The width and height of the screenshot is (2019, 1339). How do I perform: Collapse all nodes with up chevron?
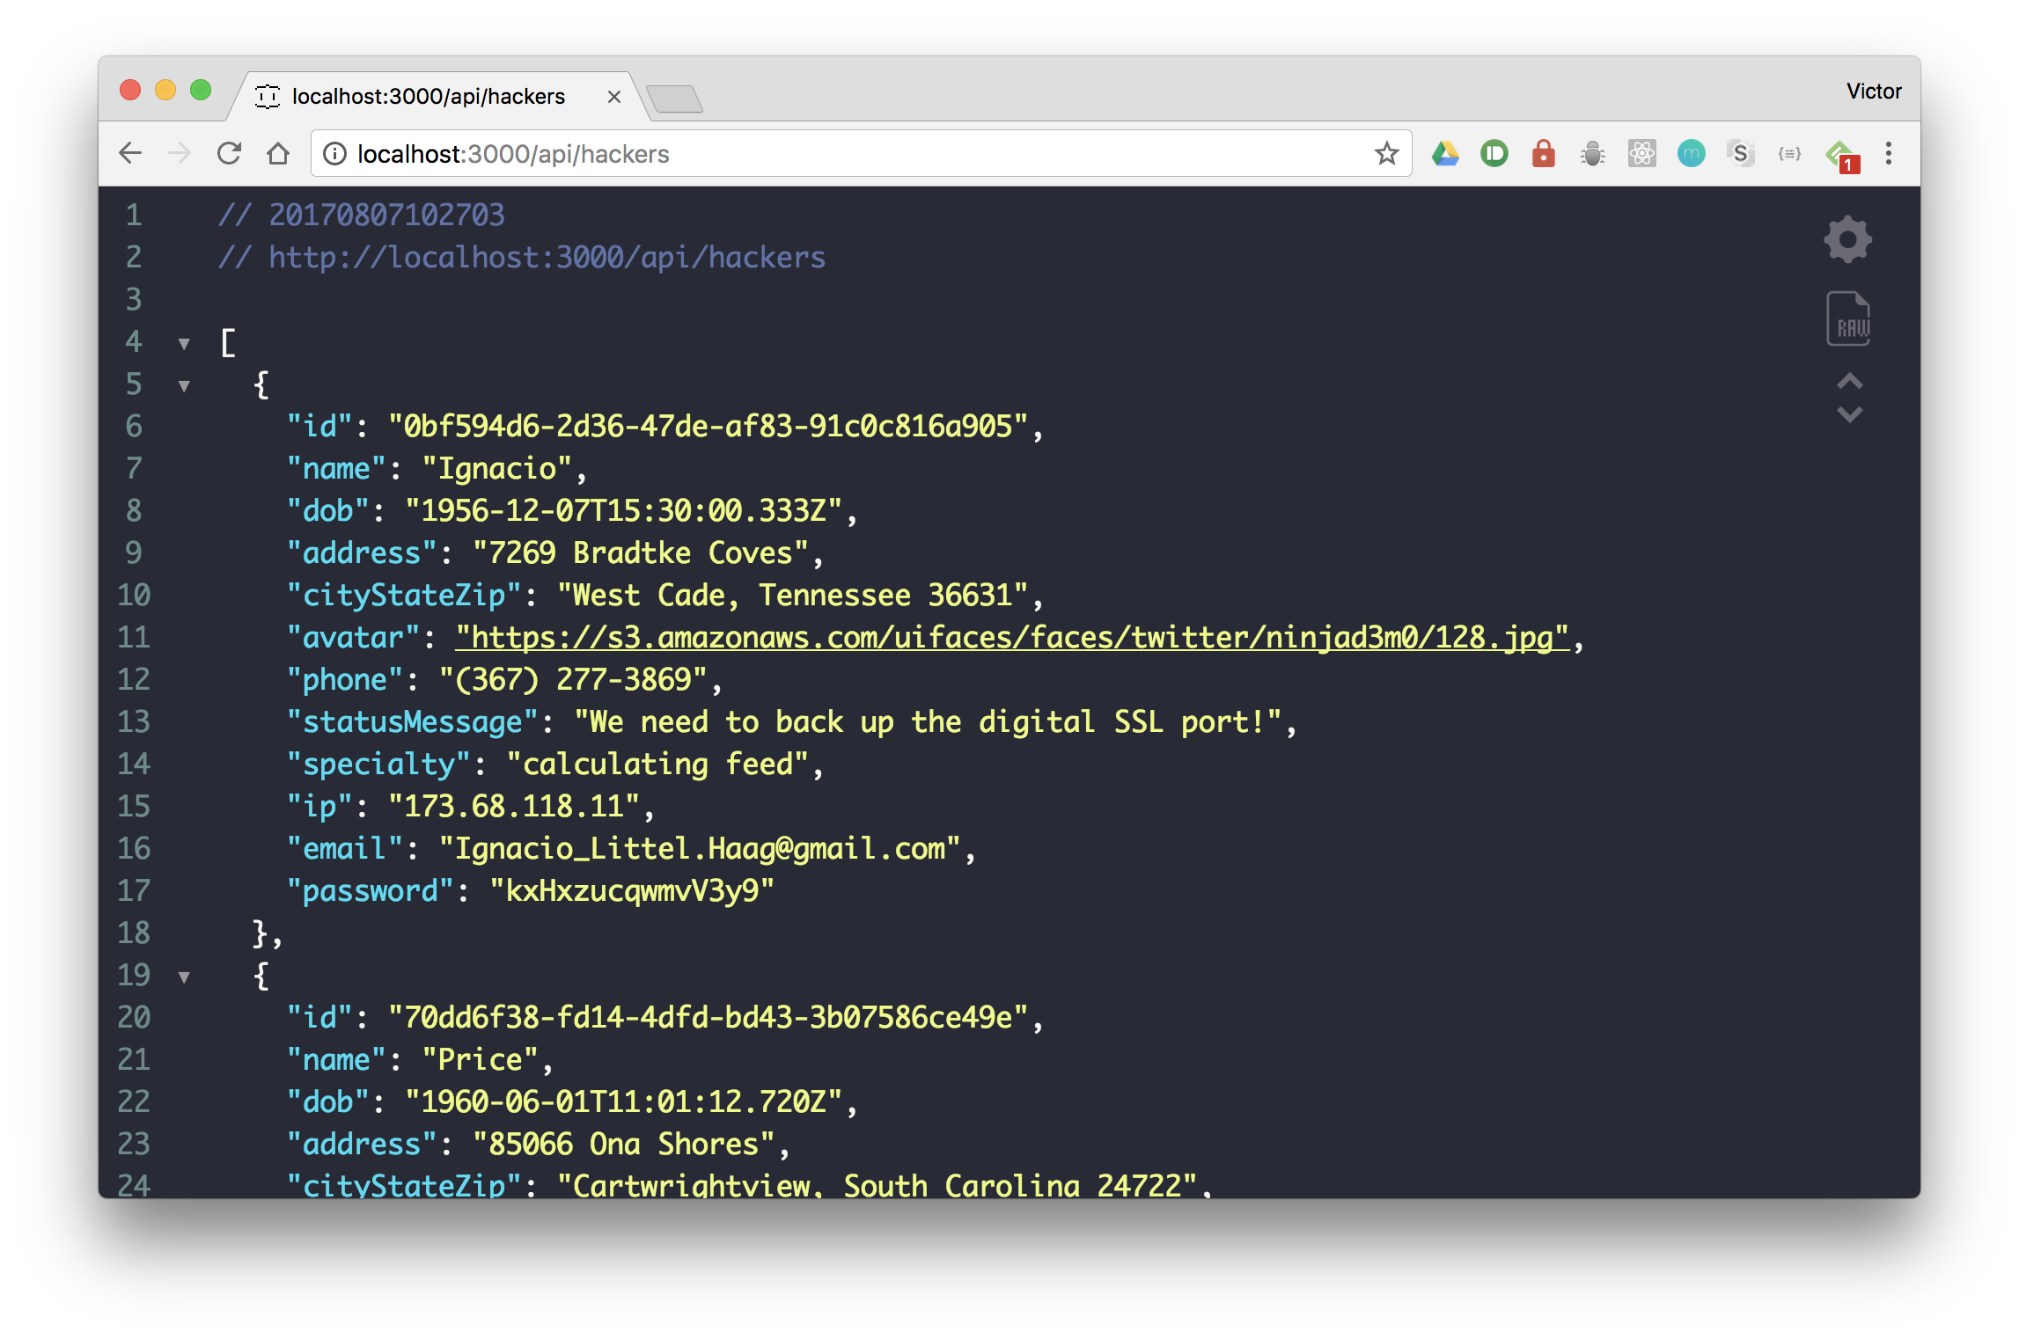point(1849,381)
